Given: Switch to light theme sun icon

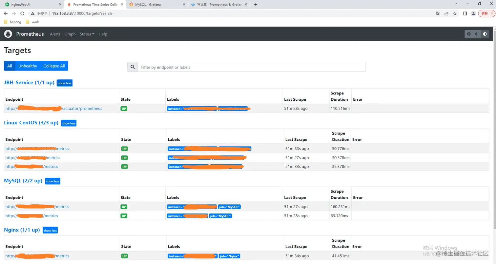Looking at the screenshot, I should pos(469,34).
